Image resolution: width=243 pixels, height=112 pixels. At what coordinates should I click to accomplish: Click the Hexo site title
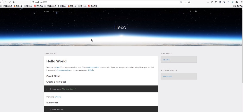120,27
